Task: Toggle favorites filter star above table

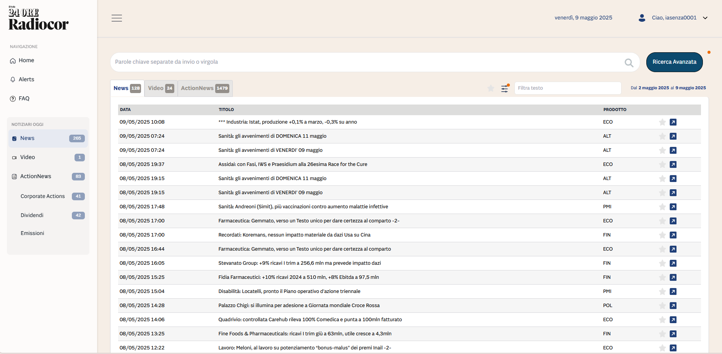Action: pos(491,88)
